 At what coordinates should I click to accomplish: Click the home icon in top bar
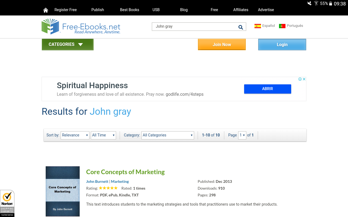click(46, 10)
